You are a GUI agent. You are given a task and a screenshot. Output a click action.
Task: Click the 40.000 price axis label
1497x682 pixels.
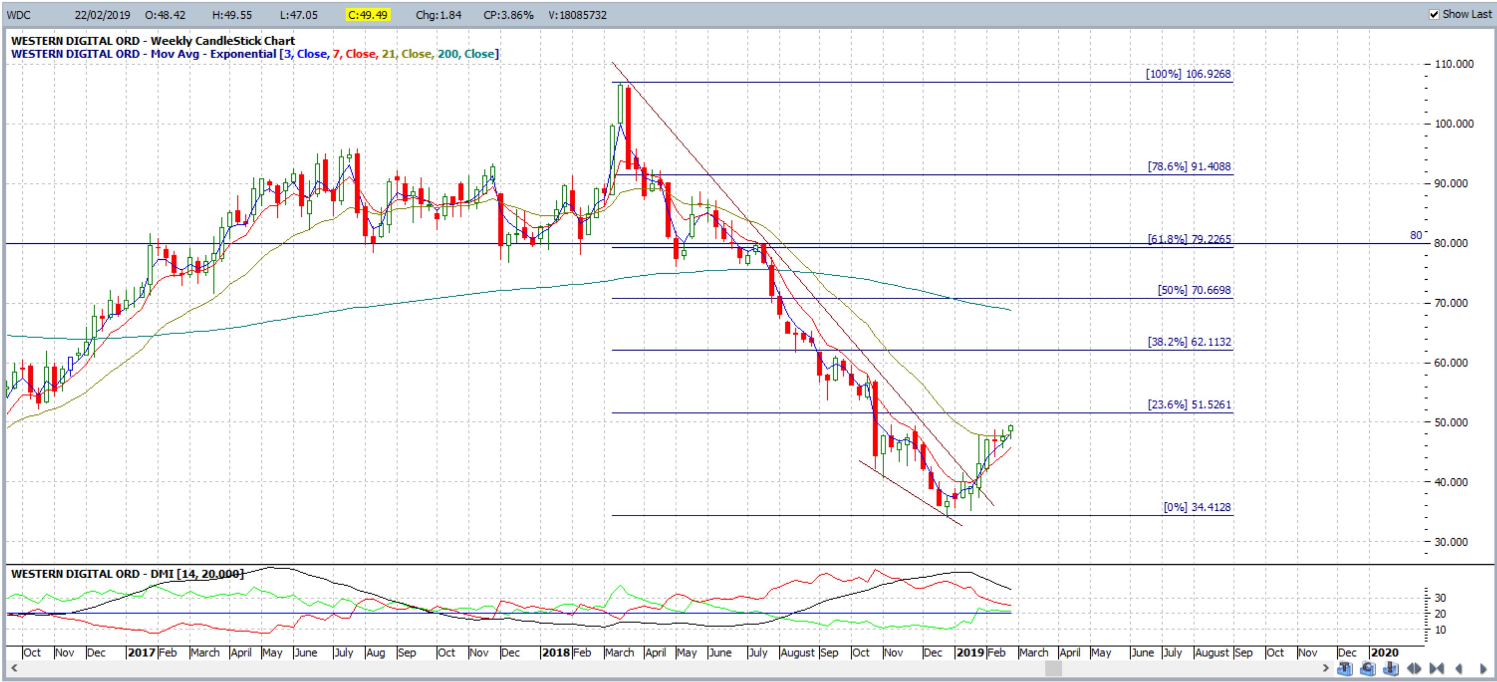click(1451, 482)
